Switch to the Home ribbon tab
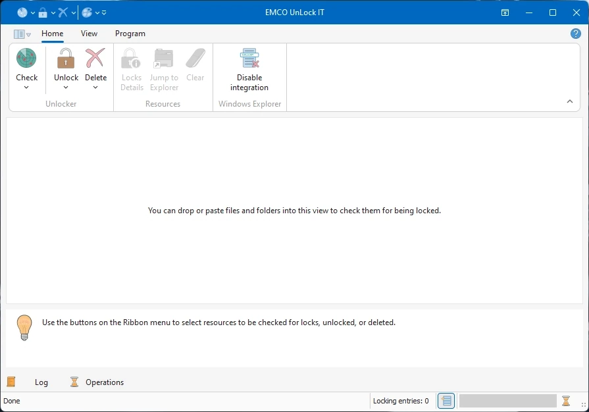 52,34
